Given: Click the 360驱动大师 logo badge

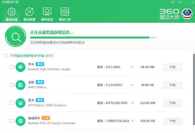Looking at the screenshot, I should point(187,14).
